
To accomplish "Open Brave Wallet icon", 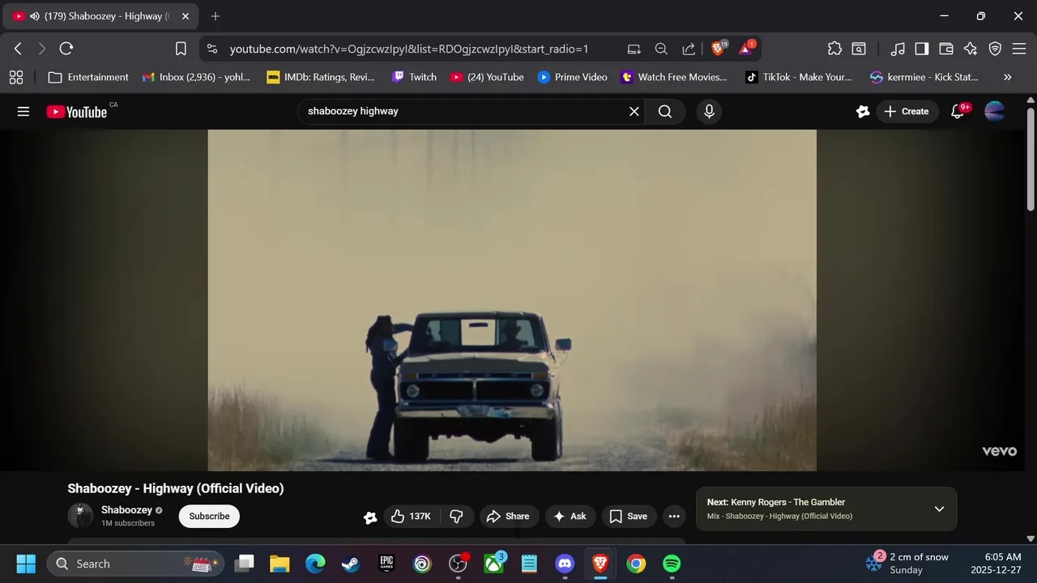I will [946, 49].
